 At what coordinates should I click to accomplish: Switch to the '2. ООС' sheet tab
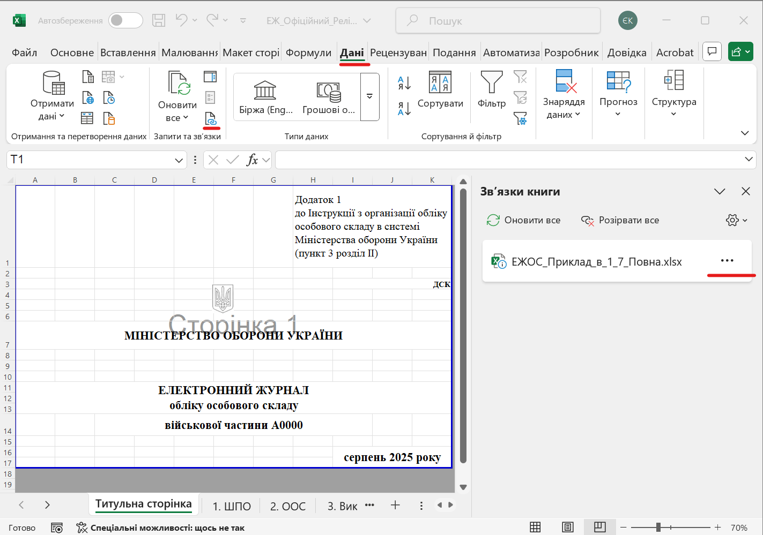tap(287, 506)
